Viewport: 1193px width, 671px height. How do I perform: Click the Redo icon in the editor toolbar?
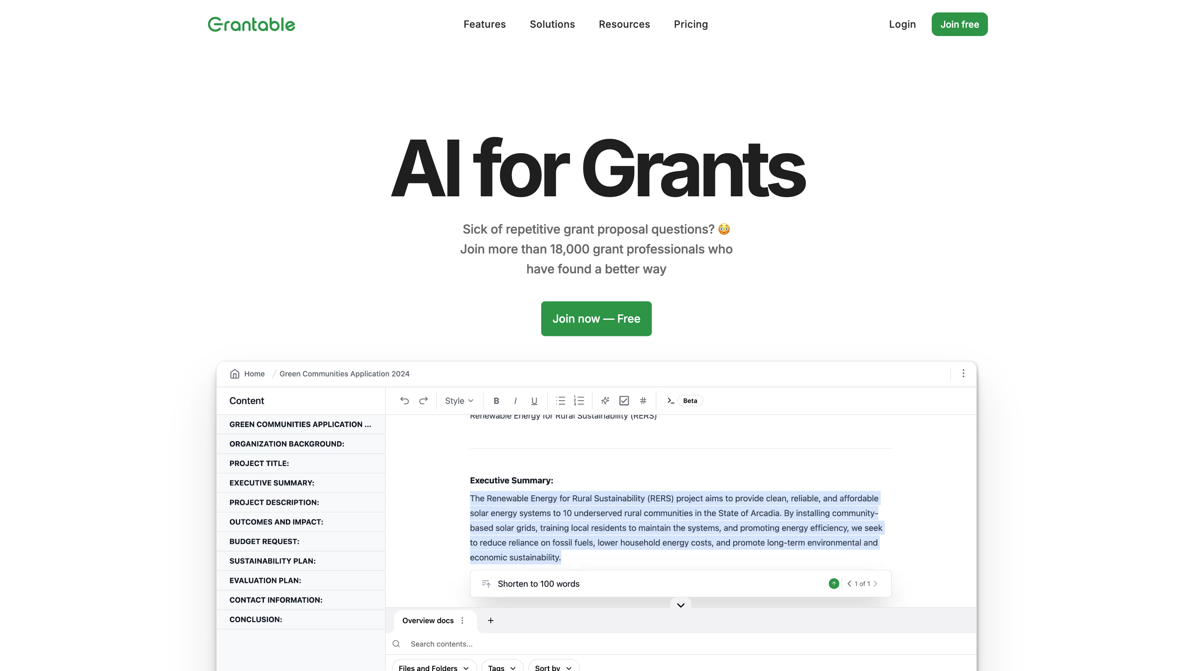click(x=423, y=401)
